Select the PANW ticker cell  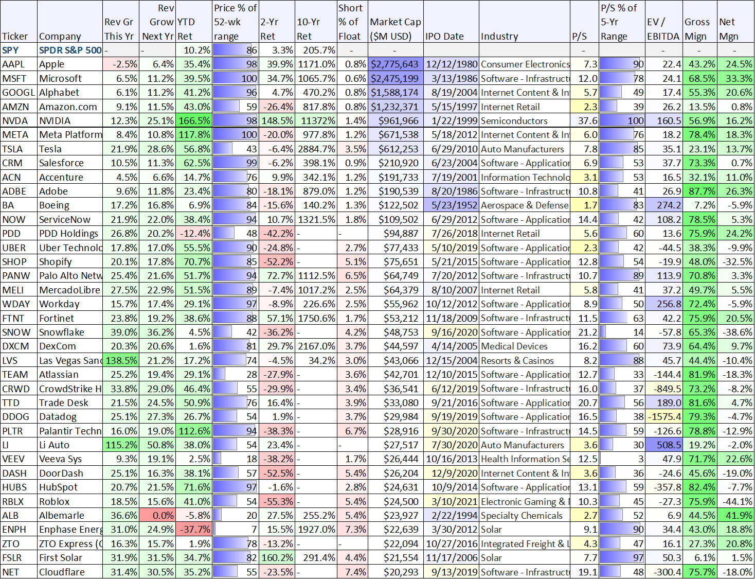[x=19, y=276]
